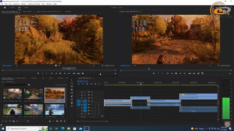Screen dimensions: 234x131
Task: Toggle Linked Selection in timeline
Action: (x=87, y=84)
